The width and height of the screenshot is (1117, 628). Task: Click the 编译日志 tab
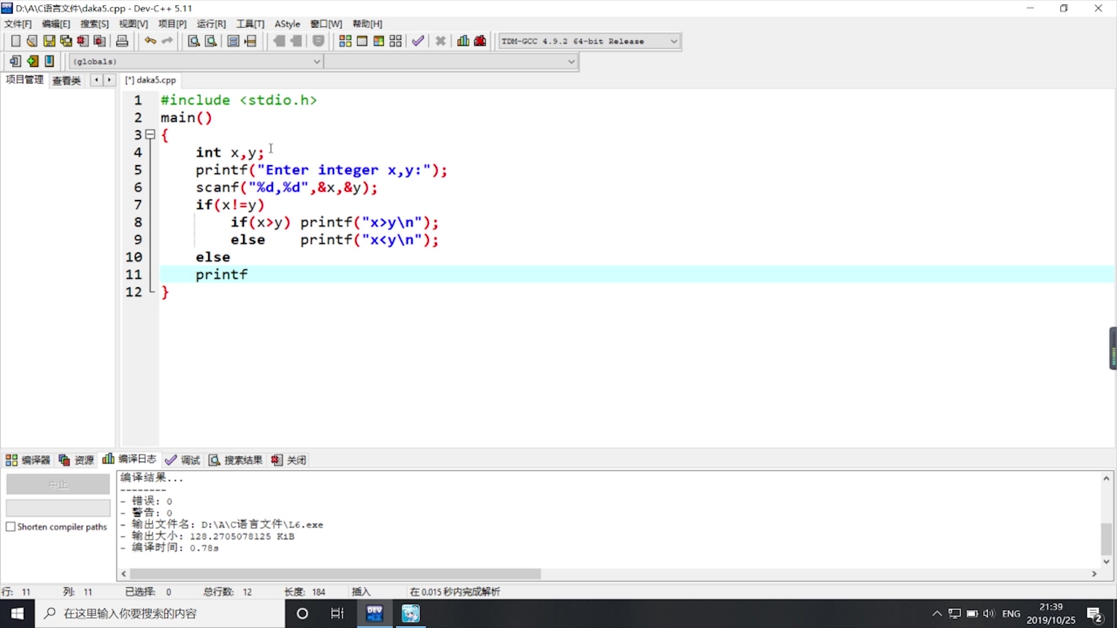[130, 459]
